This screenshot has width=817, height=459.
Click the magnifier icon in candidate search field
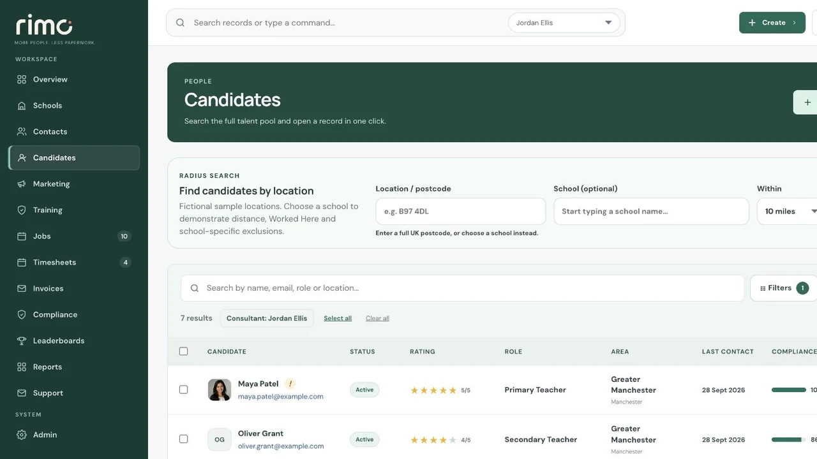click(195, 288)
